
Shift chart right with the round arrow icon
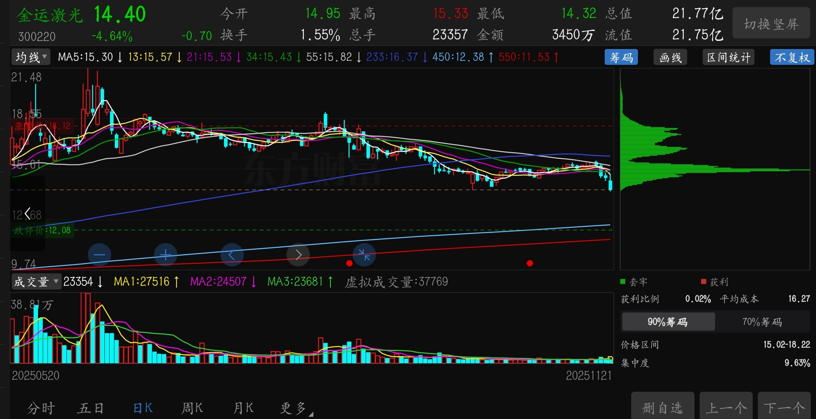pyautogui.click(x=298, y=255)
